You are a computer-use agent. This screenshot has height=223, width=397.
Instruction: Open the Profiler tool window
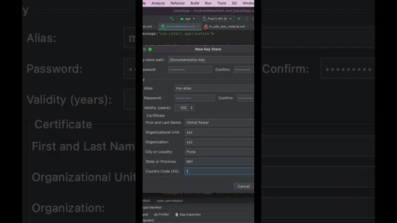point(161,214)
